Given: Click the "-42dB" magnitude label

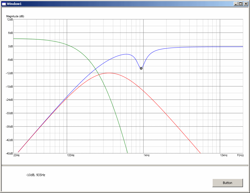Looking at the screenshot, I should [x=9, y=140].
